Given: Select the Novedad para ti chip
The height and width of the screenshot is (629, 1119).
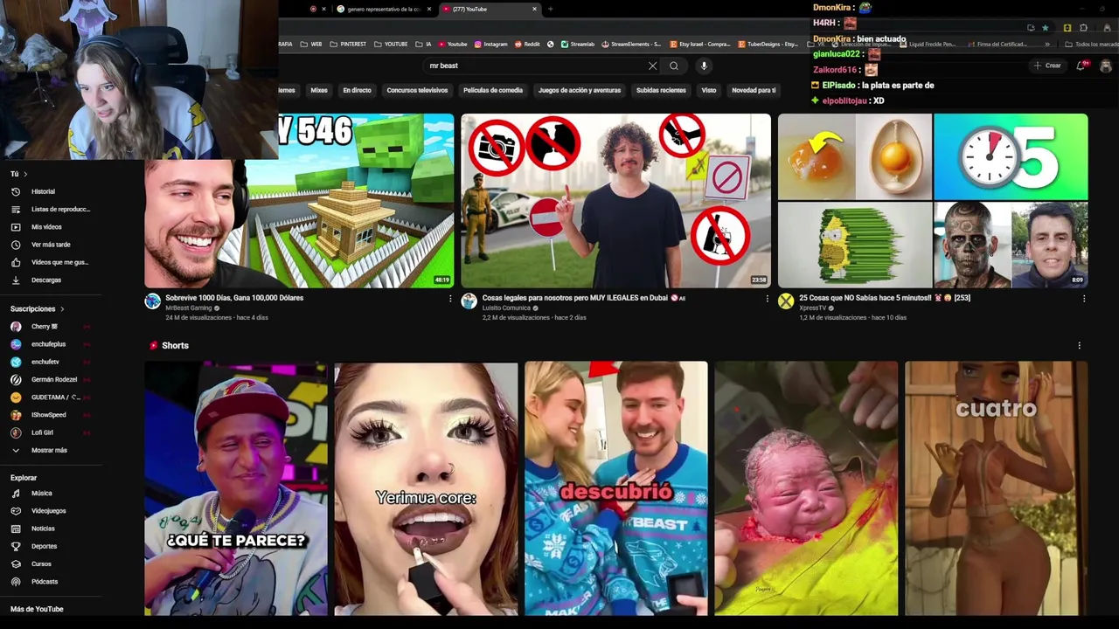Looking at the screenshot, I should (x=754, y=90).
